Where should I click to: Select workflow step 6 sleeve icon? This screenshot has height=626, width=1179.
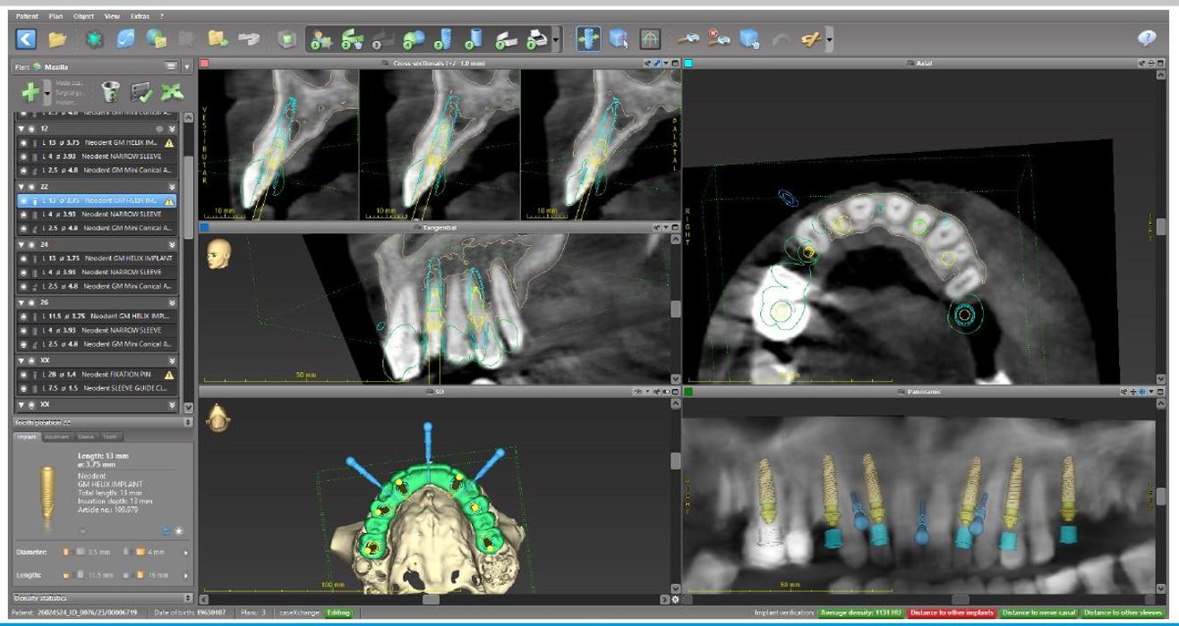[474, 38]
